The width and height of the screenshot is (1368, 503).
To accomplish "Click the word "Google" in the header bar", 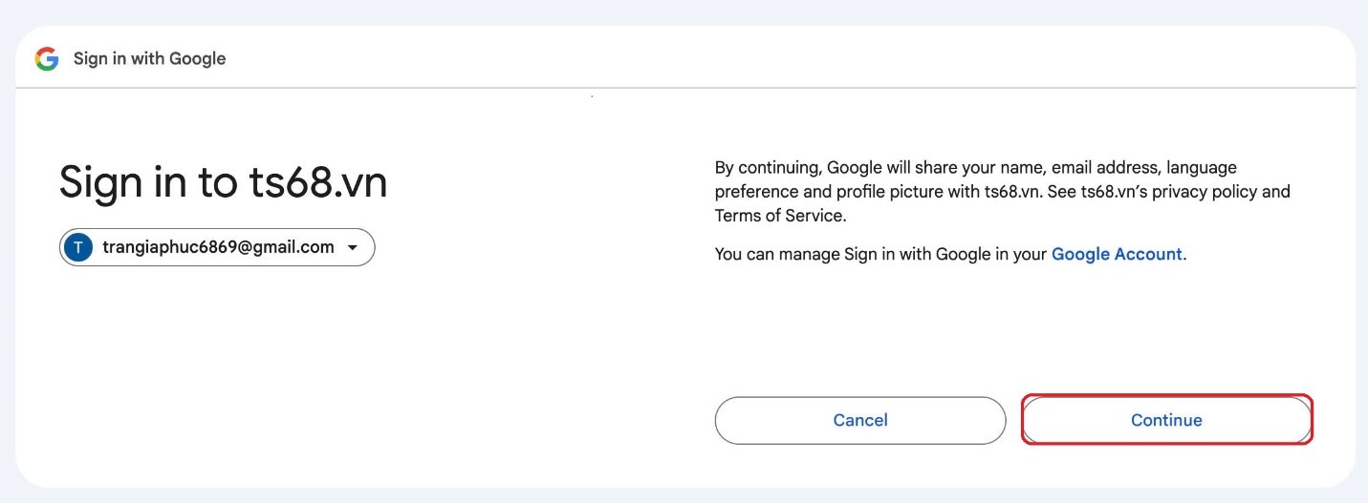I will 197,59.
